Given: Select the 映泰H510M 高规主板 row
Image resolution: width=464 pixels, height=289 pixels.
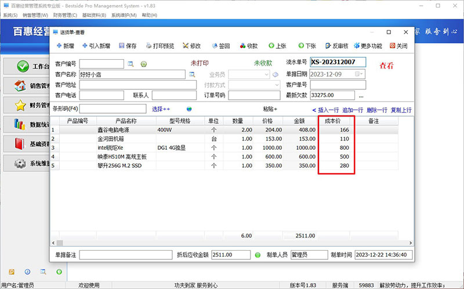Looking at the screenshot, I should (224, 156).
